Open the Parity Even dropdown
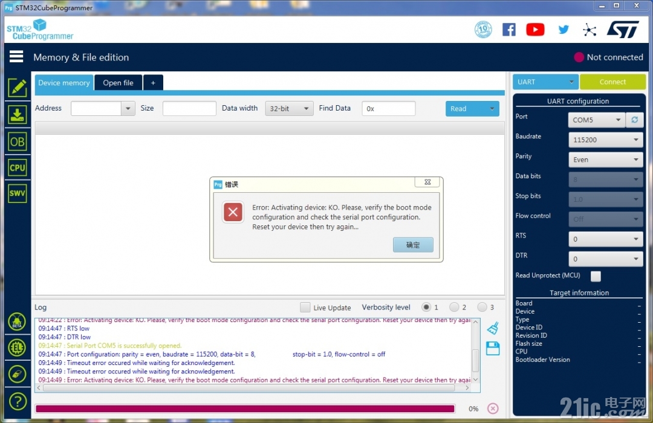Viewport: 653px width, 423px height. pos(605,160)
